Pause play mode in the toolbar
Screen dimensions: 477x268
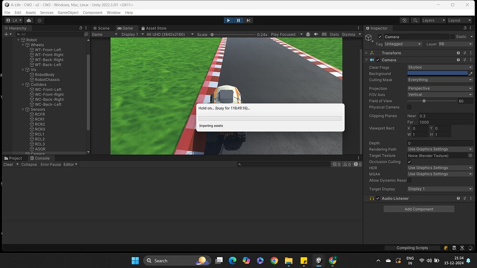[238, 20]
